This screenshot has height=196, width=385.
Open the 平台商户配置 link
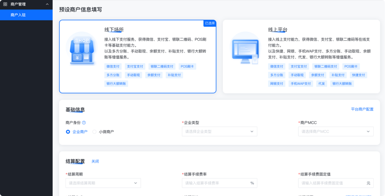(362, 110)
